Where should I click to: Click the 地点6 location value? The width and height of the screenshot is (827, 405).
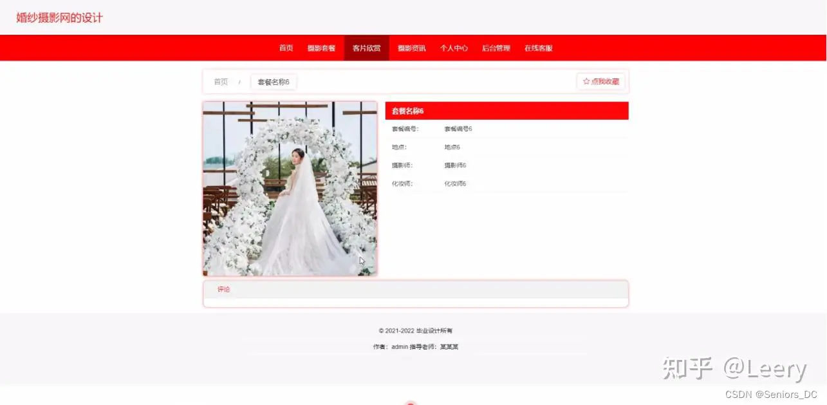[452, 147]
